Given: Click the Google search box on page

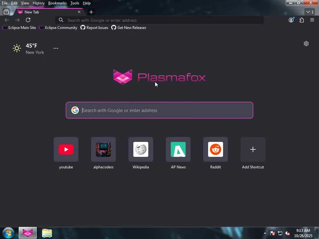Looking at the screenshot, I should 159,110.
